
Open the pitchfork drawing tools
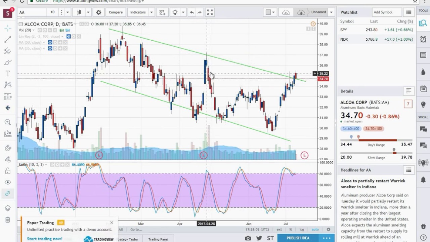7,51
